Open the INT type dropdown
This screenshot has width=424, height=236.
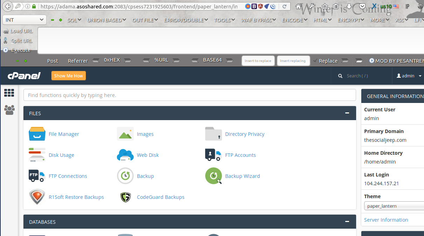[x=25, y=20]
